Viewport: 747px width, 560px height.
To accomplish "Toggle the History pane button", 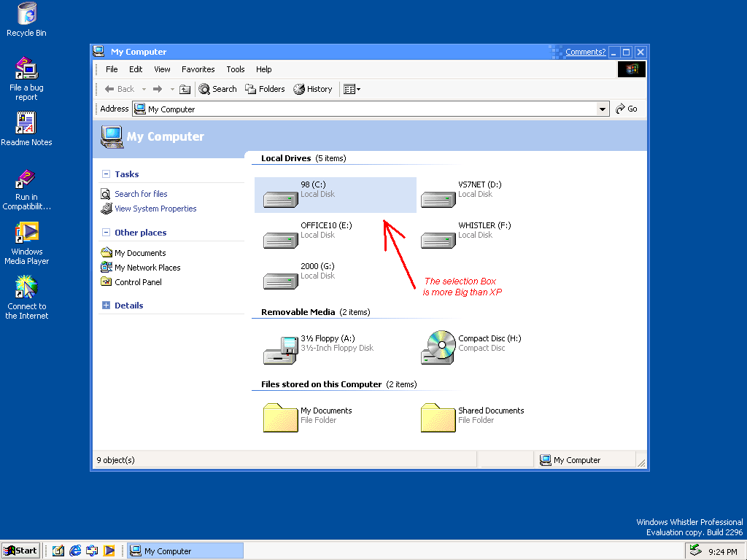I will point(313,89).
